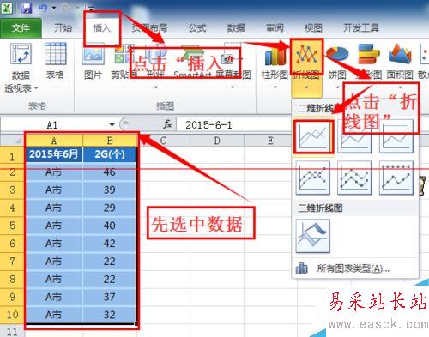Viewport: 429px width, 337px height.
Task: Select column D header
Action: tap(217, 141)
